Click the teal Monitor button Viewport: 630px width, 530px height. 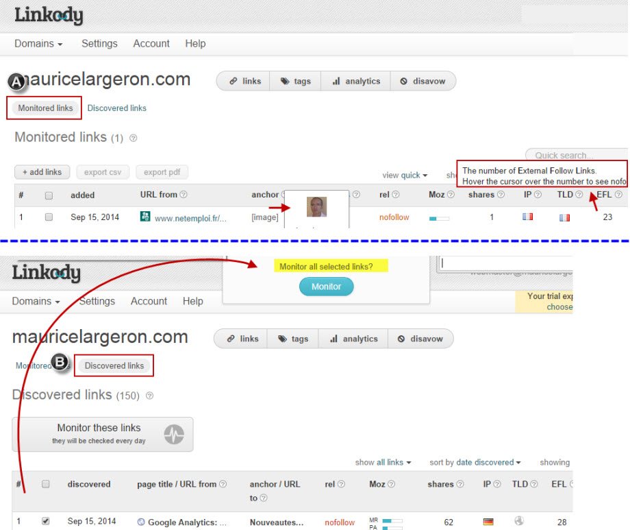326,287
